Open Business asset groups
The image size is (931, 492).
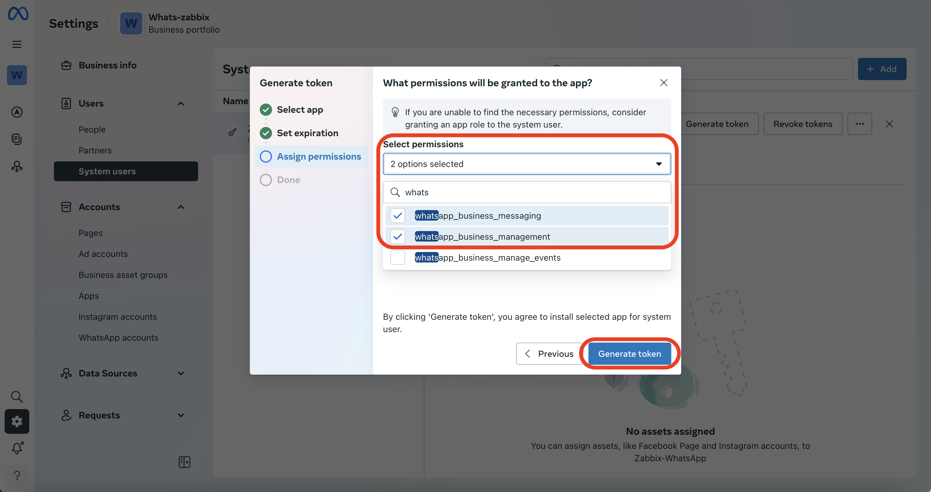pos(123,275)
